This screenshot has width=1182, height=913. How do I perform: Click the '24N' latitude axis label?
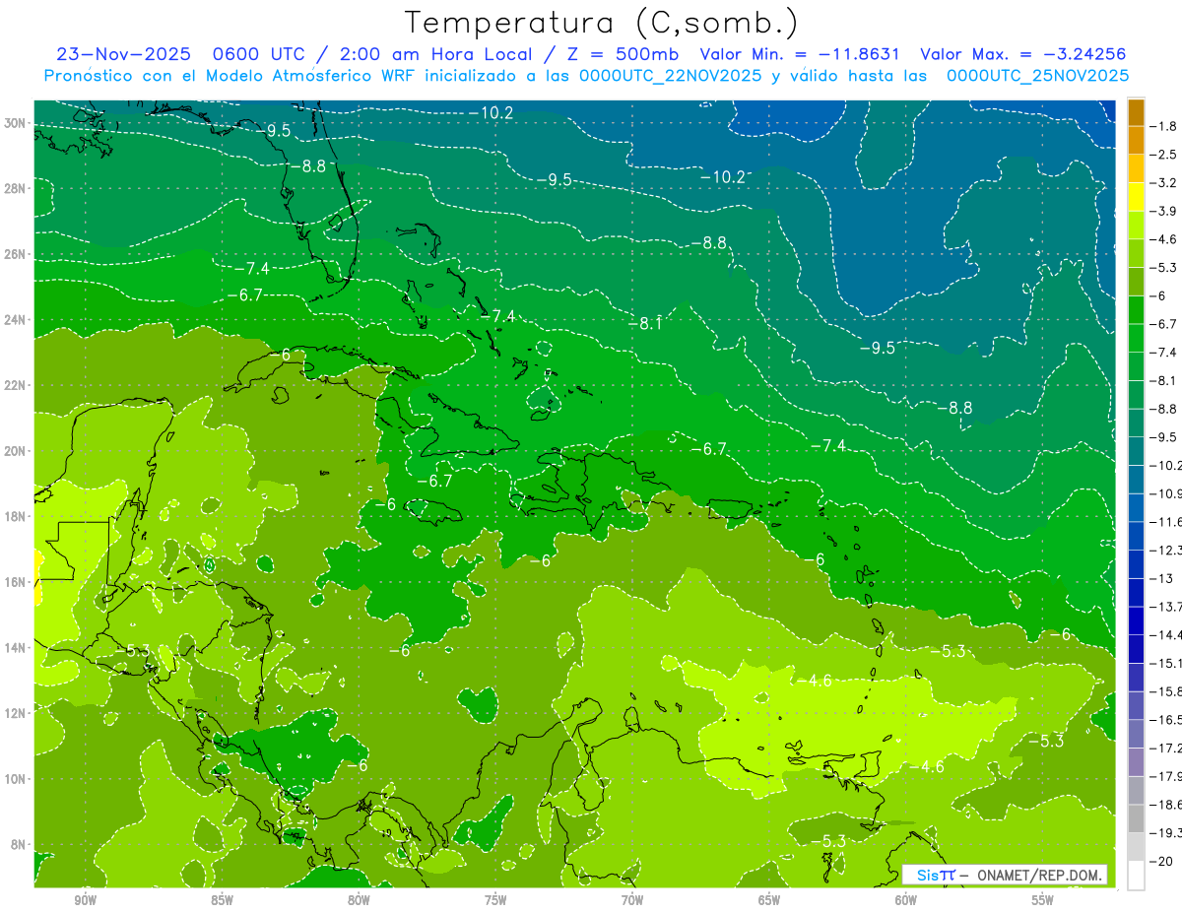pyautogui.click(x=16, y=320)
